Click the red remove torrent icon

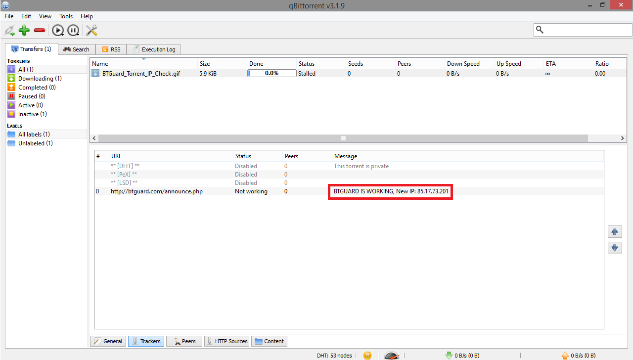coord(40,31)
